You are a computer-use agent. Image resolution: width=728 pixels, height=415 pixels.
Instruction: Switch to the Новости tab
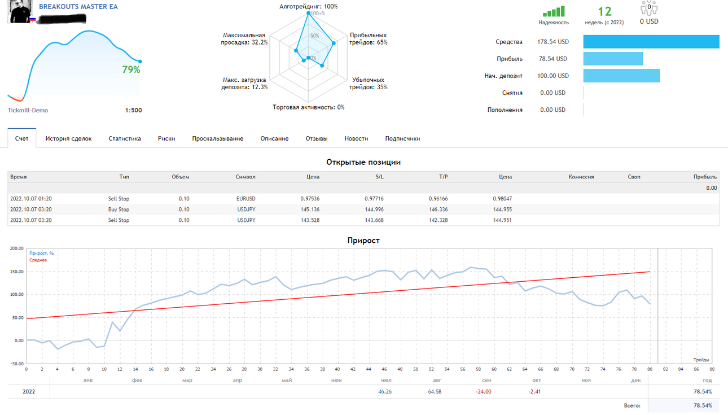[357, 138]
